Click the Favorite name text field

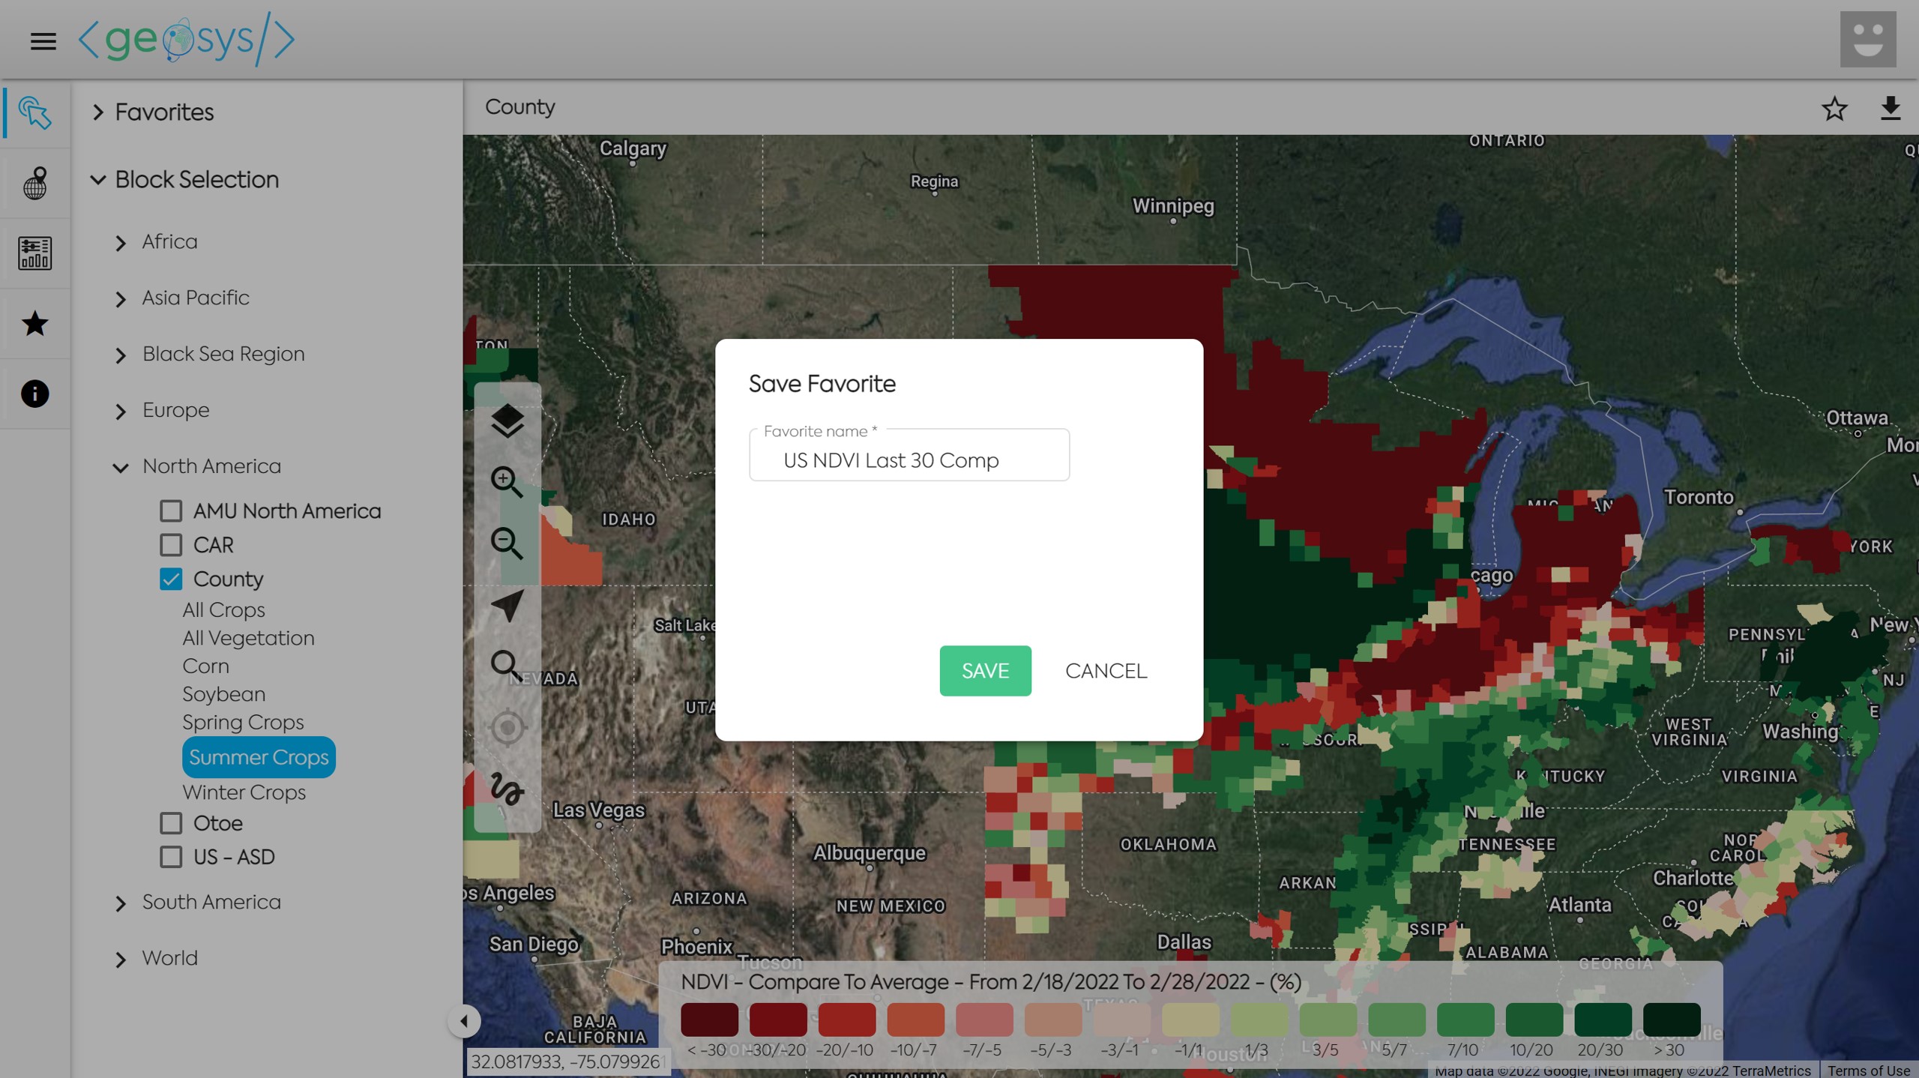tap(909, 460)
